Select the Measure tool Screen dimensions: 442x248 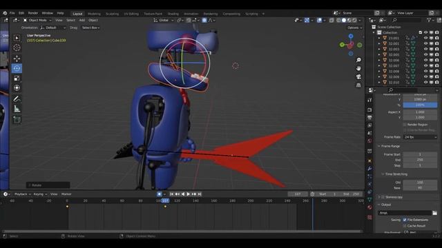click(17, 109)
